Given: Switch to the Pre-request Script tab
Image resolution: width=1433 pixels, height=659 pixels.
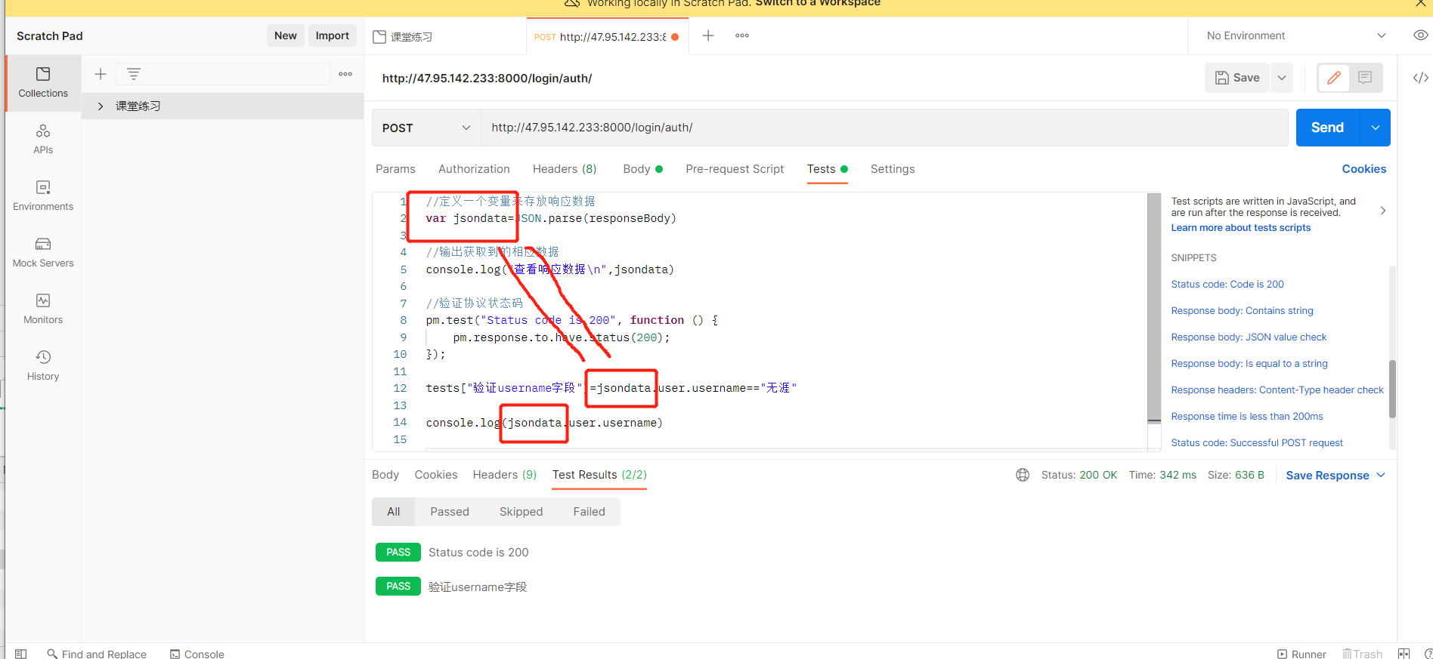Looking at the screenshot, I should click(735, 169).
